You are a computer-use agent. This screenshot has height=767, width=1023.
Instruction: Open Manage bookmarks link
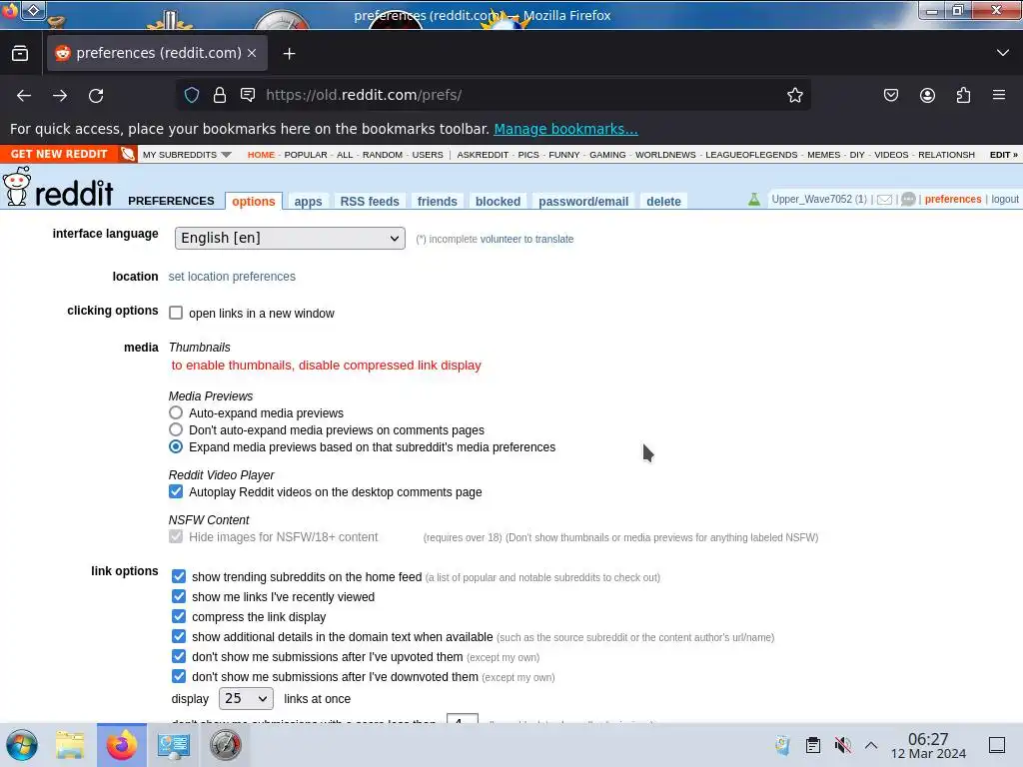point(565,129)
